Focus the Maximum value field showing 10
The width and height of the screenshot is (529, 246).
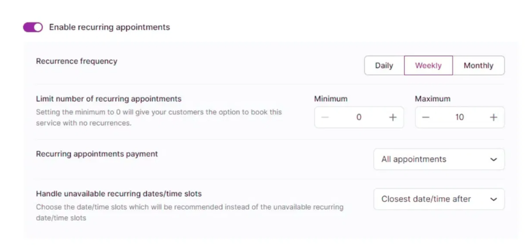459,117
